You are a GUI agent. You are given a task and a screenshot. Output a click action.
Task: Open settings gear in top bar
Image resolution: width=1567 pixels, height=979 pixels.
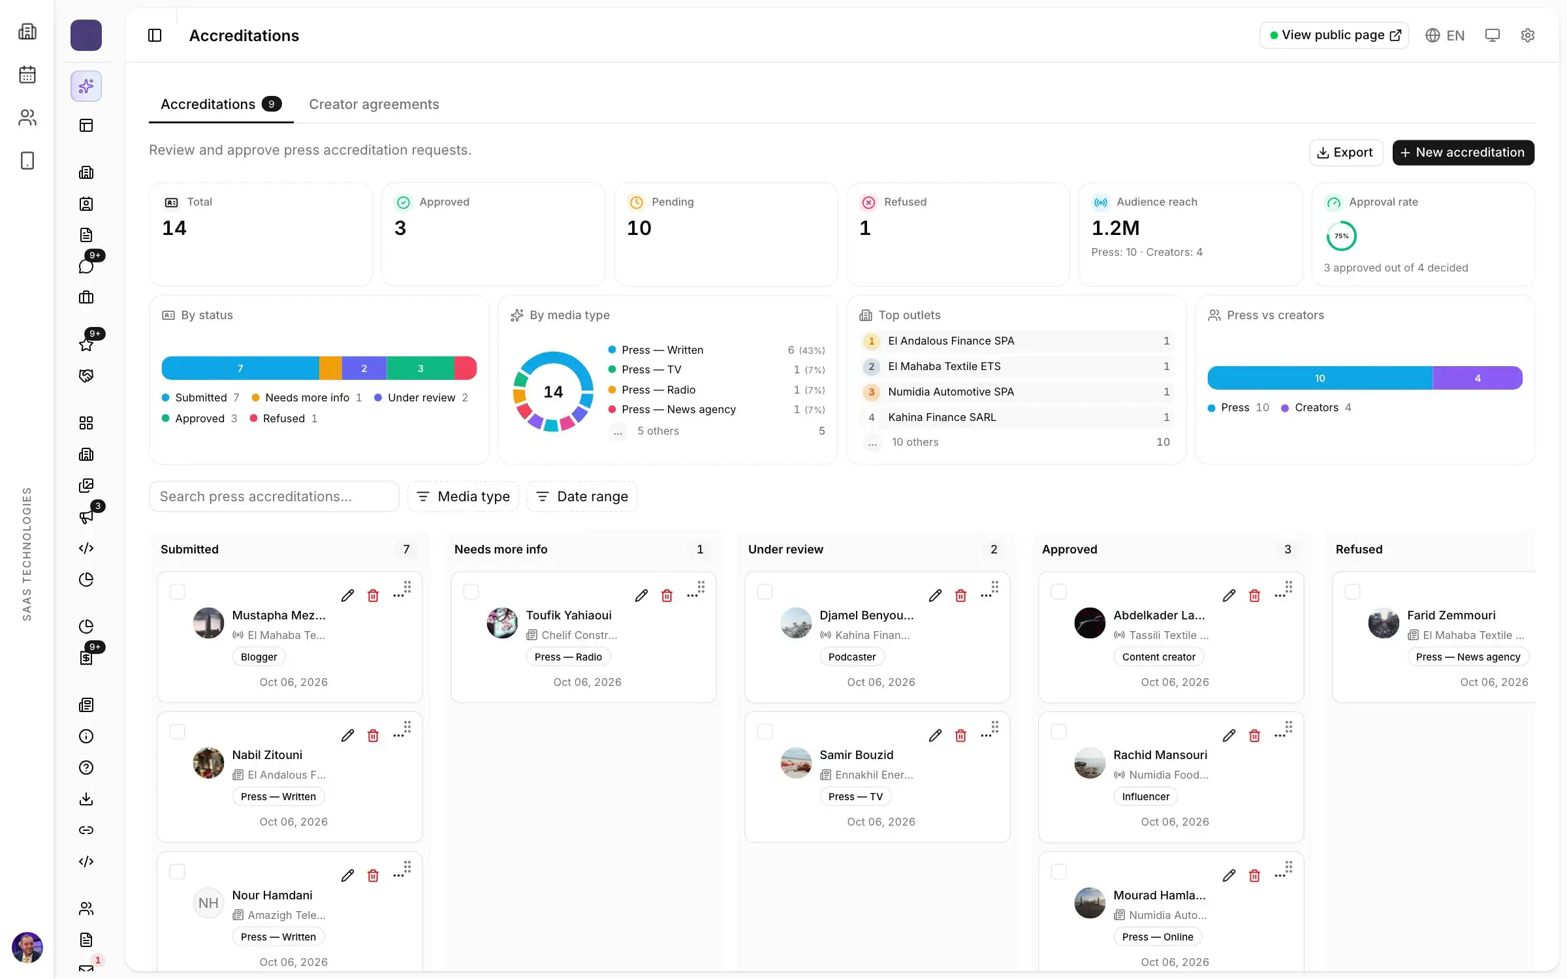coord(1527,35)
